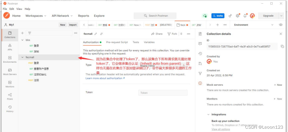Click the New button in sidebar header
288x132 pixels.
[x=63, y=25]
